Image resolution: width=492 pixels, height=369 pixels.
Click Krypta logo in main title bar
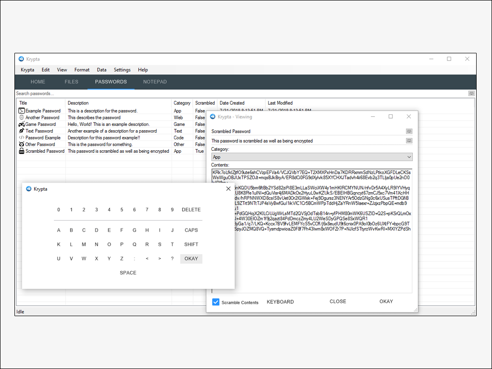(21, 59)
